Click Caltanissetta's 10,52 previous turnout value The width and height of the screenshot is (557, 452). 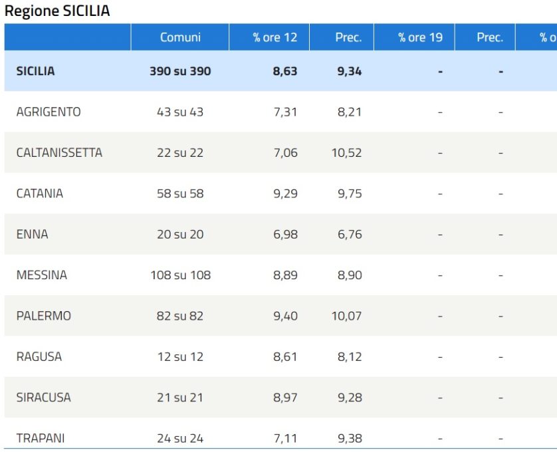[x=346, y=153]
